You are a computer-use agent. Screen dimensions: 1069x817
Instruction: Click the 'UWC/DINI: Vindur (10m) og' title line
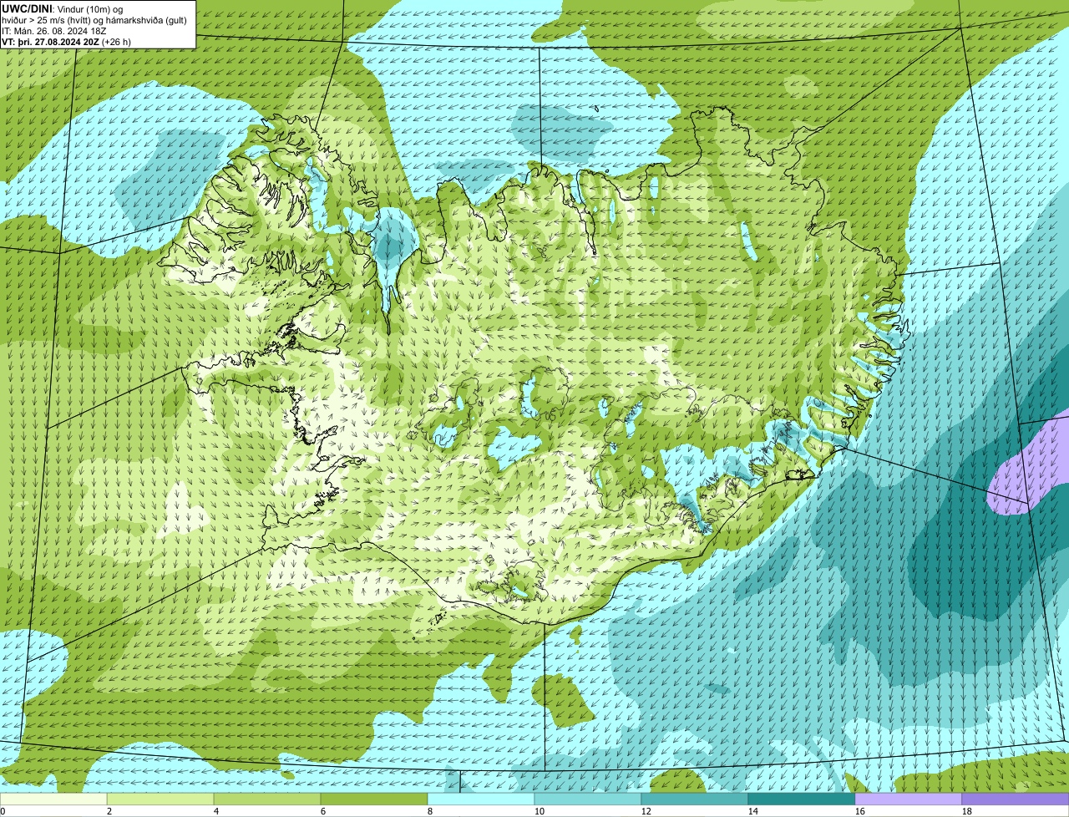[x=63, y=9]
